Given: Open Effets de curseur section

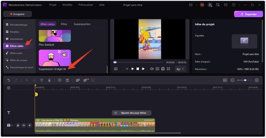Looking at the screenshot, I should point(17,60).
